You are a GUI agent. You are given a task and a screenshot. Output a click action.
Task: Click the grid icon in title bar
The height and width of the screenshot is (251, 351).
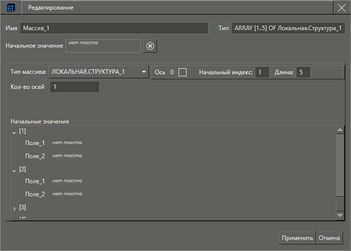click(11, 8)
